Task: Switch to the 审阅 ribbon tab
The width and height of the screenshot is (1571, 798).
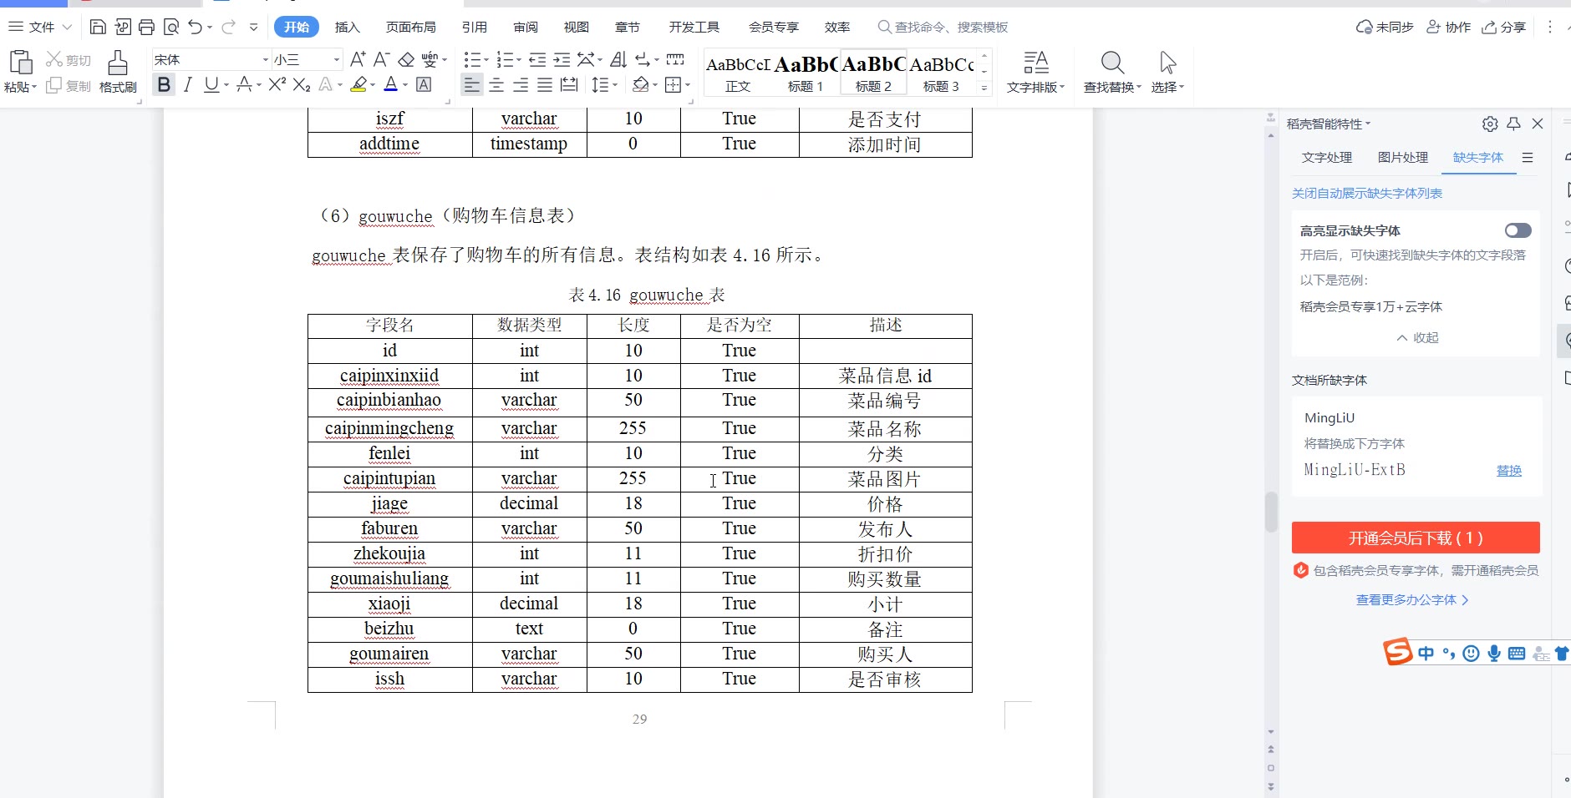Action: click(x=526, y=27)
